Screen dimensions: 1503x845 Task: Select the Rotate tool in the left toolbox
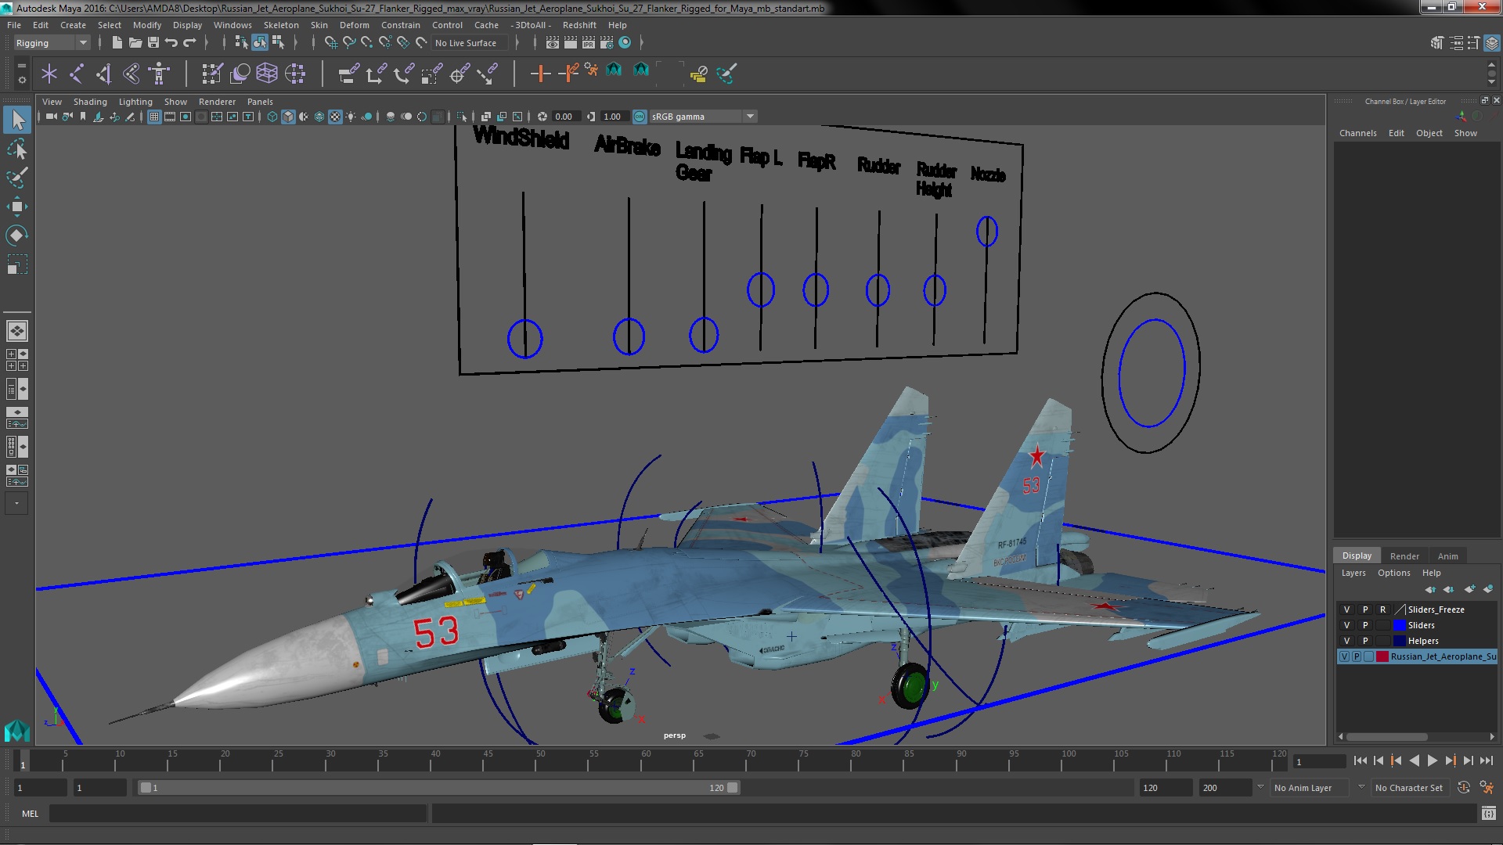point(16,236)
